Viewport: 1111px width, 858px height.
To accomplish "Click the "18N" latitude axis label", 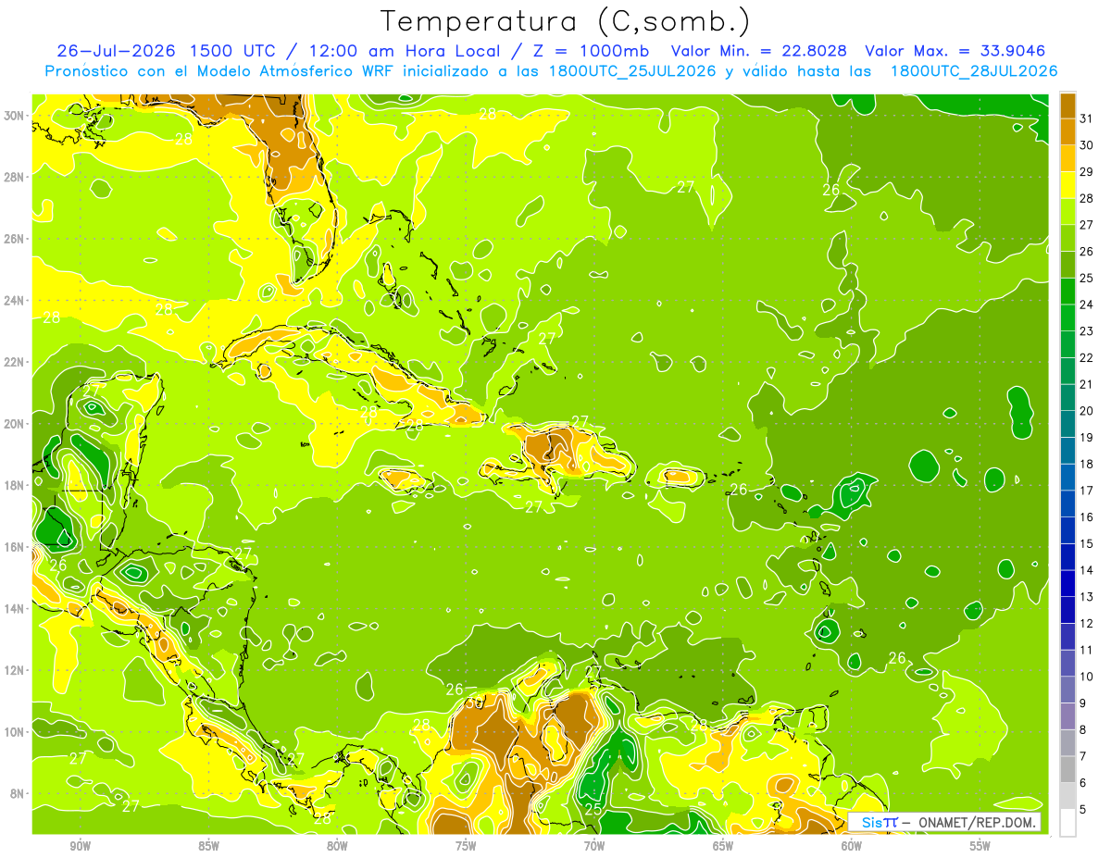I will [x=14, y=485].
